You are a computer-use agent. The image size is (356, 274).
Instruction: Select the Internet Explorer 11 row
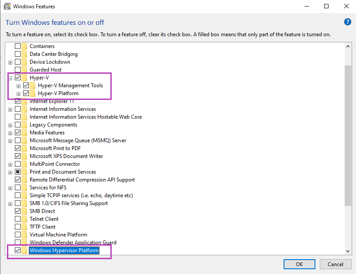pos(52,101)
